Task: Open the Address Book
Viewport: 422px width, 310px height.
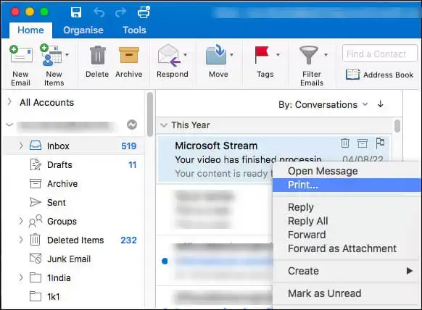Action: point(380,75)
